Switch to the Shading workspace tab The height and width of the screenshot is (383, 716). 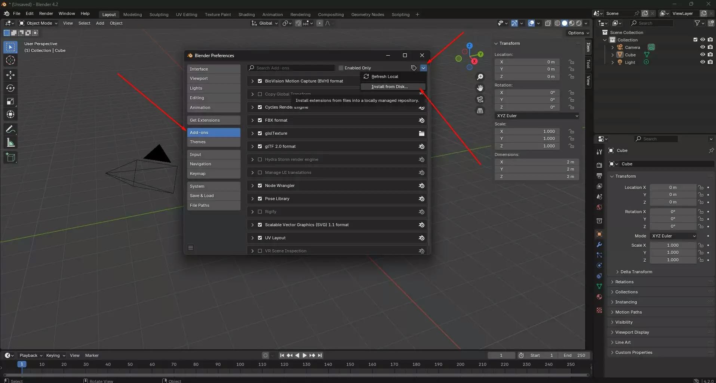(246, 15)
